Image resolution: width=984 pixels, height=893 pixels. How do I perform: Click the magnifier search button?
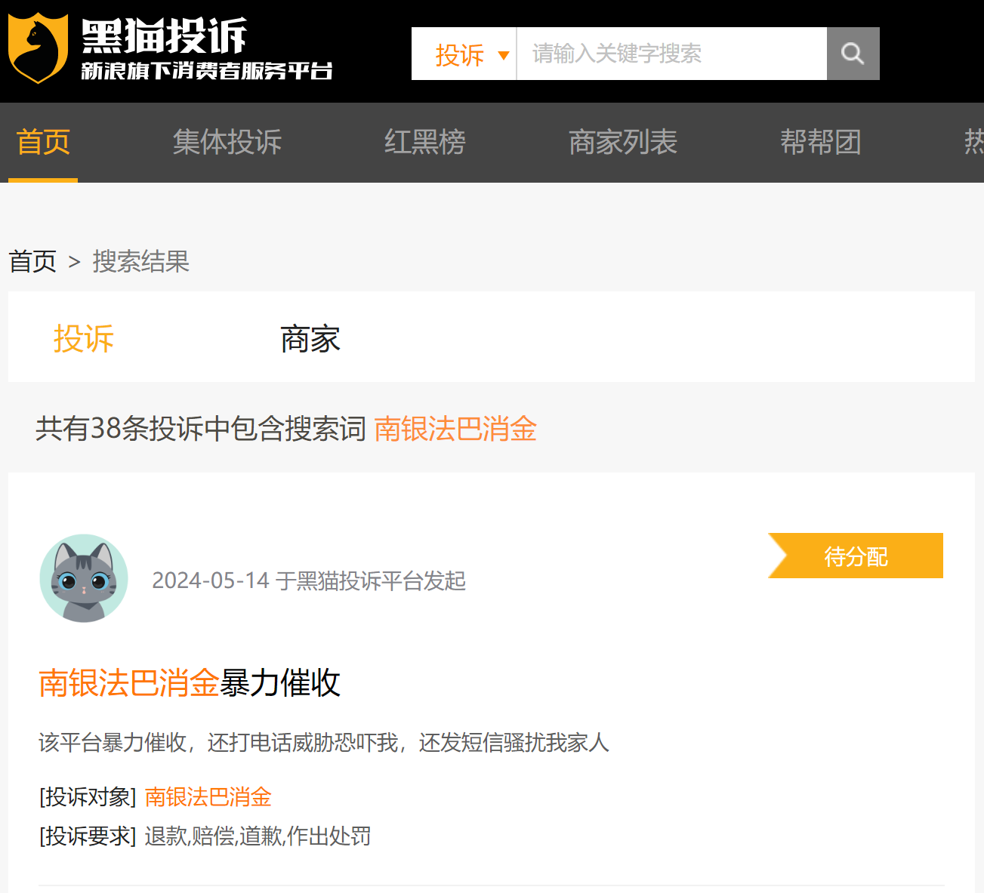853,54
